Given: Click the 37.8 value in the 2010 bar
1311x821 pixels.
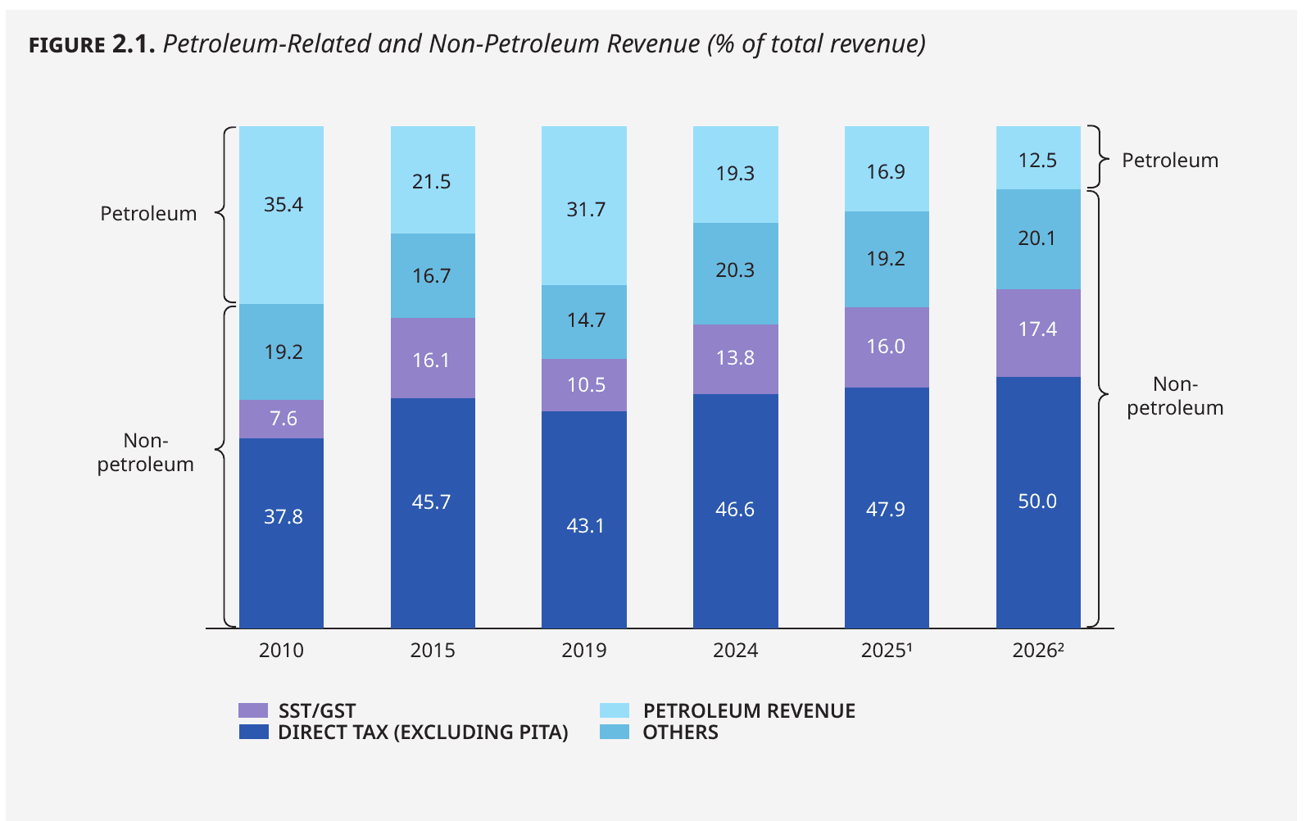Looking at the screenshot, I should click(x=284, y=517).
